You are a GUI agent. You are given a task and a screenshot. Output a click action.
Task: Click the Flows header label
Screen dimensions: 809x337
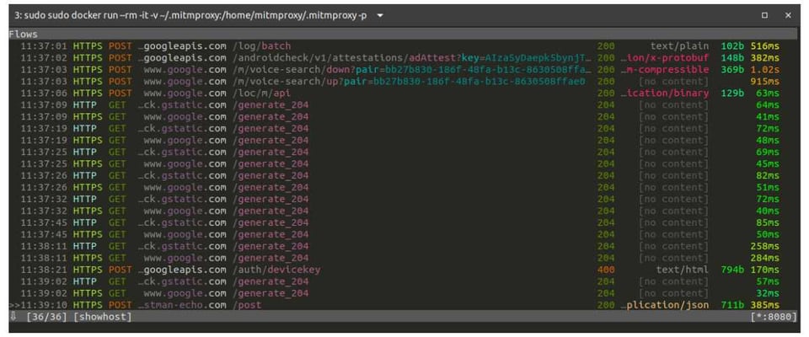pyautogui.click(x=24, y=35)
